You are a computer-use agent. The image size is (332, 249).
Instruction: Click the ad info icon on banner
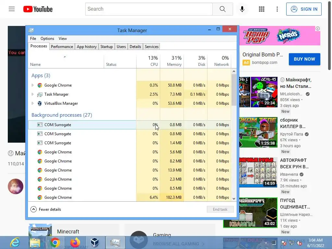pos(318,29)
